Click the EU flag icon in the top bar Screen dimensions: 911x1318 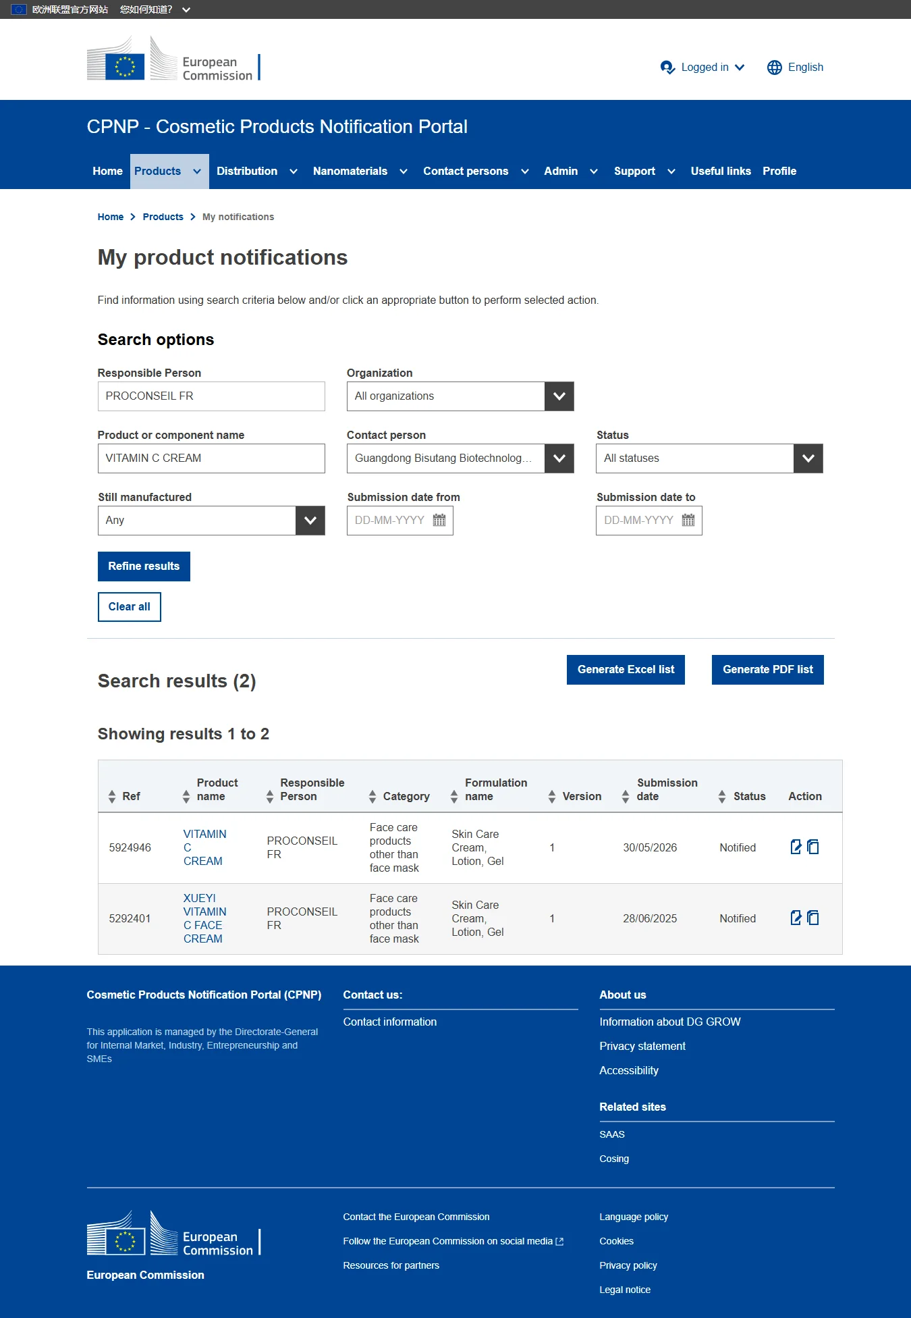point(19,9)
